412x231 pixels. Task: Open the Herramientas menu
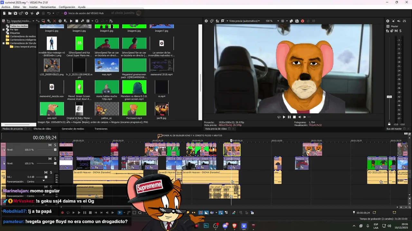pos(48,7)
